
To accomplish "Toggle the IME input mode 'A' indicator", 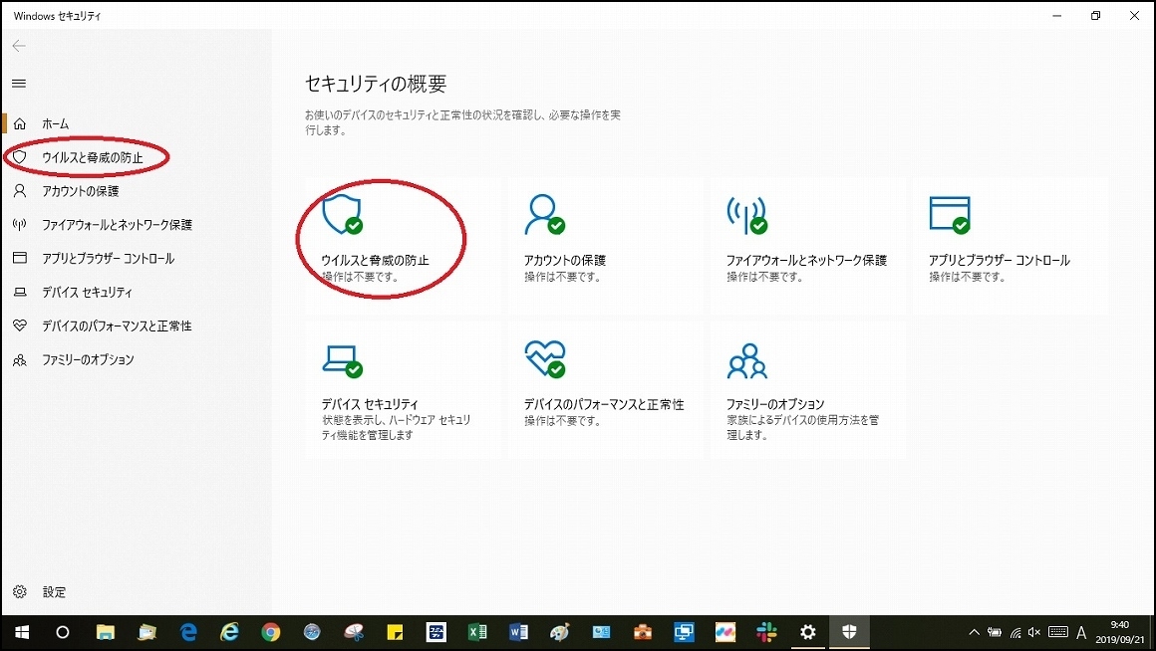I will [1081, 633].
